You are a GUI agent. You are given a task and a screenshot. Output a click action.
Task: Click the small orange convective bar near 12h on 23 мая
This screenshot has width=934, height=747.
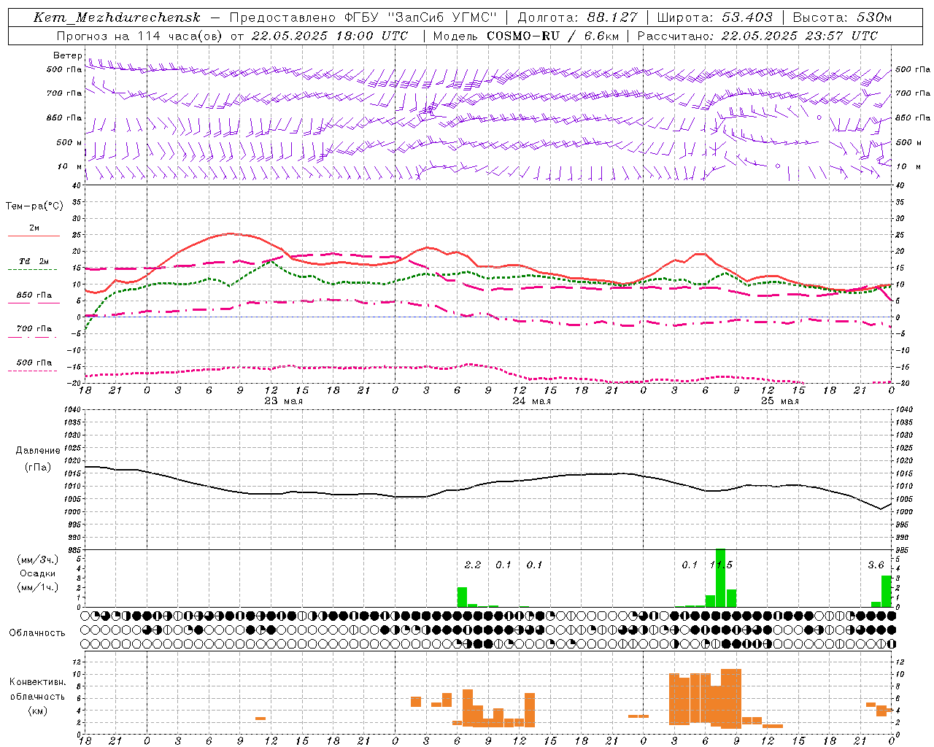[260, 719]
